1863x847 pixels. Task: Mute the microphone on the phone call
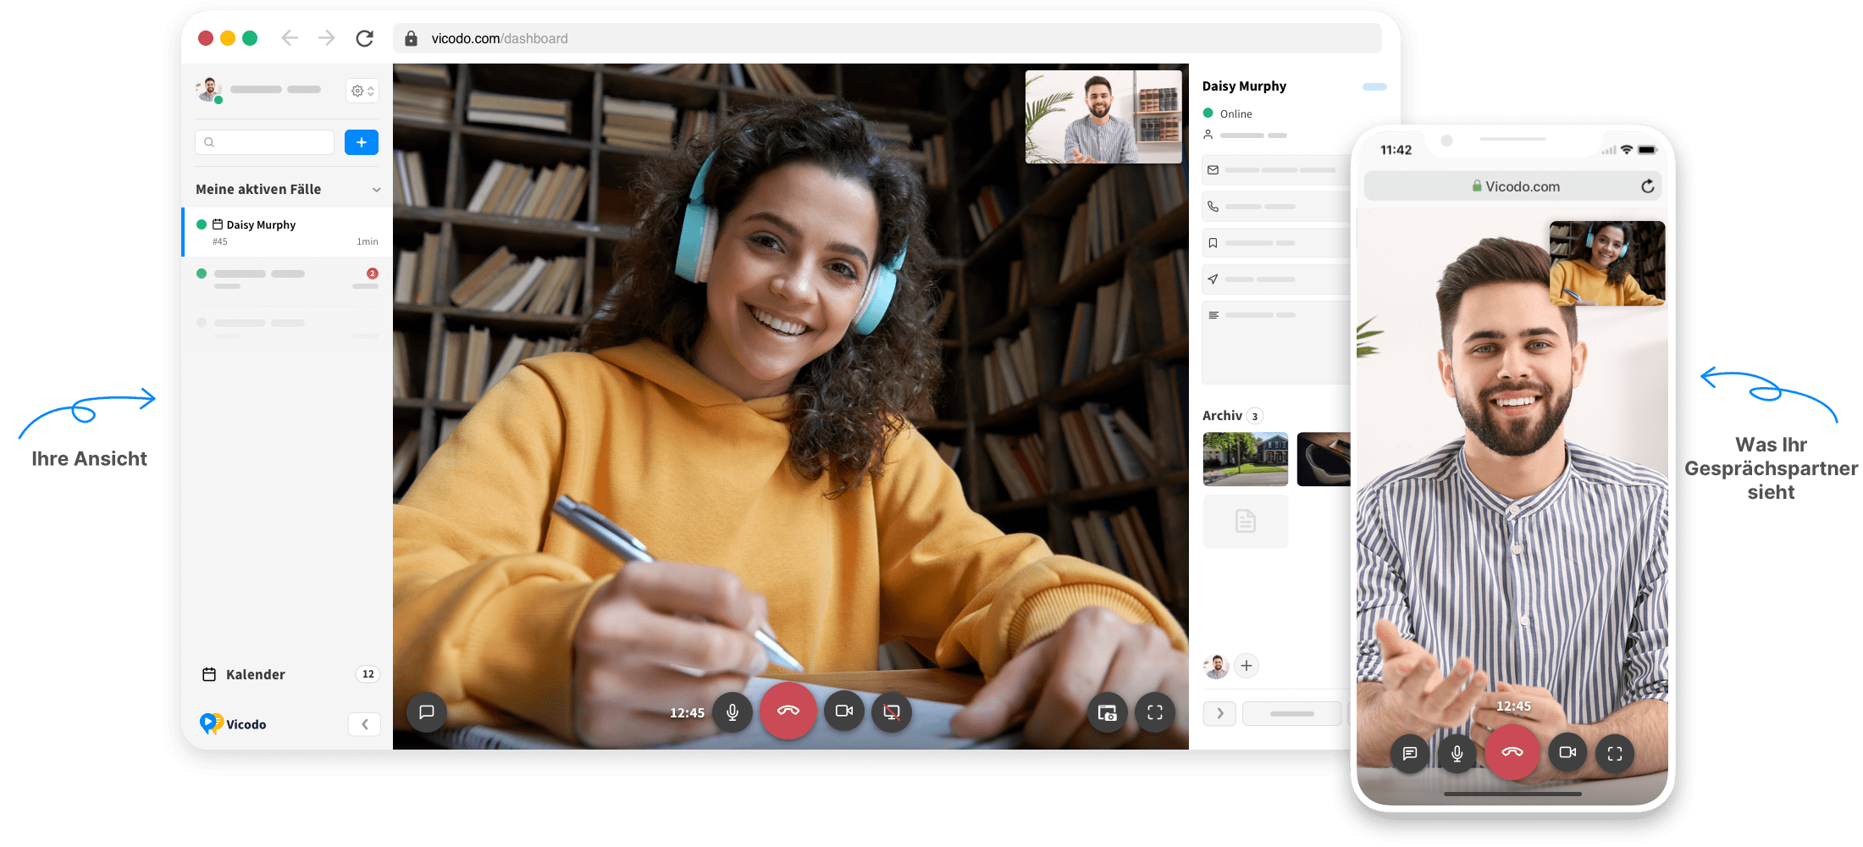[x=1457, y=753]
